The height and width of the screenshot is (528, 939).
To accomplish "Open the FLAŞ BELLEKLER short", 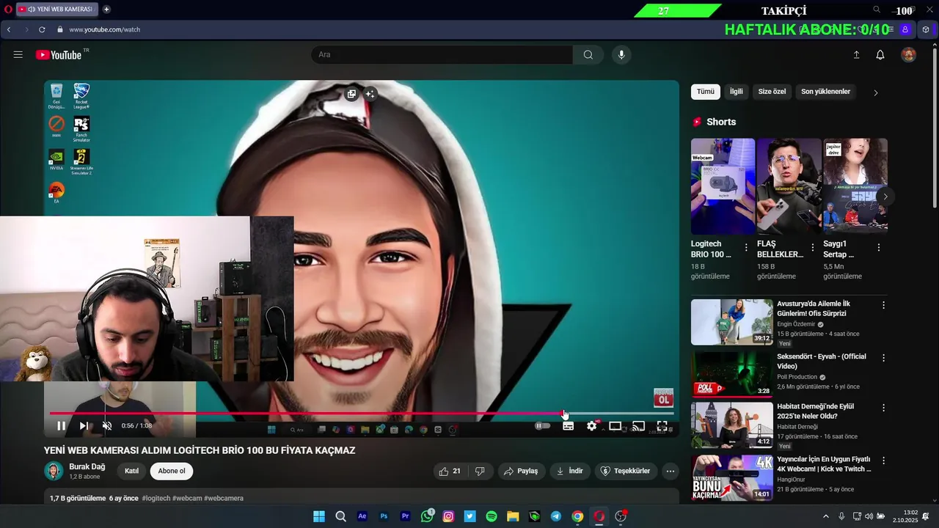I will [x=789, y=186].
